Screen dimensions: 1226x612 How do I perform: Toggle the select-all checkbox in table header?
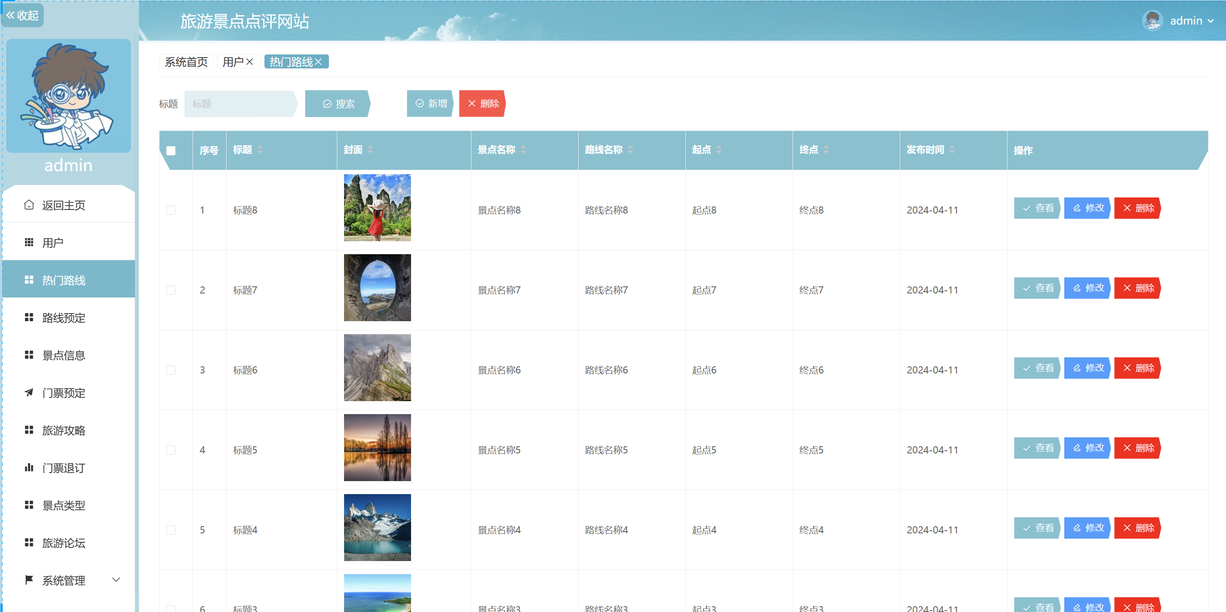coord(171,151)
